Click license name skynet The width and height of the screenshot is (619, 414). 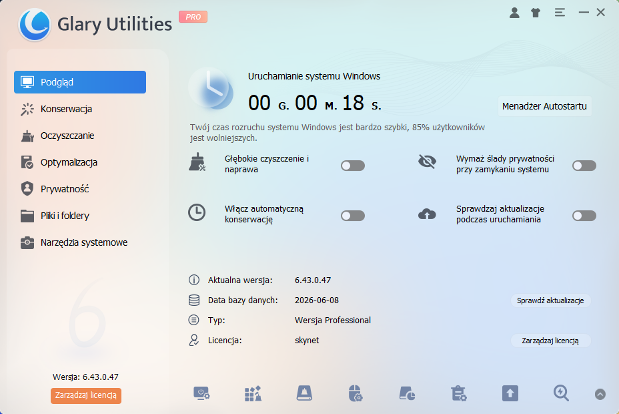click(x=307, y=340)
